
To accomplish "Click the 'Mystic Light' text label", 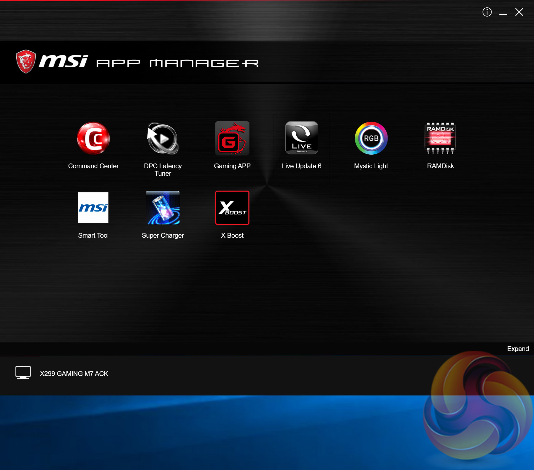I will click(371, 166).
